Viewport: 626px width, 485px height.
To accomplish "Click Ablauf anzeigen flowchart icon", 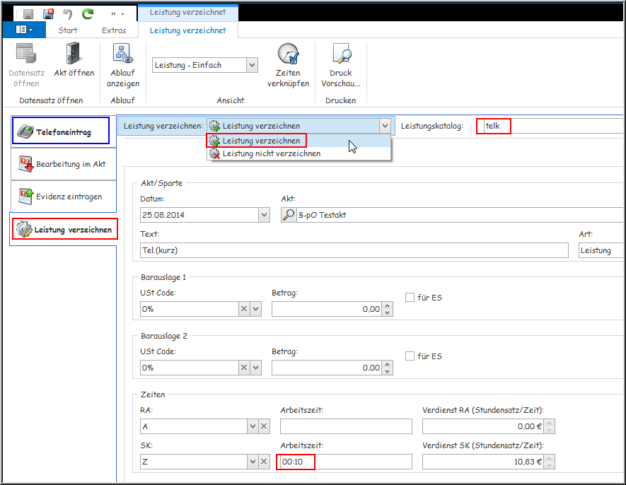I will coord(123,54).
